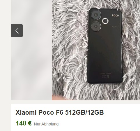Click the word Xiaomi in the title
The height and width of the screenshot is (131, 140).
tap(26, 112)
